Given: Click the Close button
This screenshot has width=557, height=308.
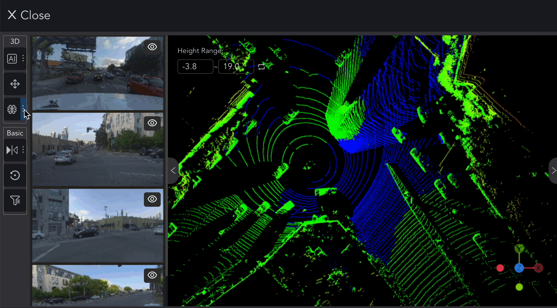Looking at the screenshot, I should 29,15.
